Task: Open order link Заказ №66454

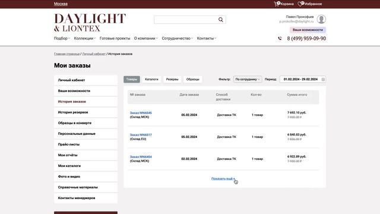Action: (x=141, y=157)
